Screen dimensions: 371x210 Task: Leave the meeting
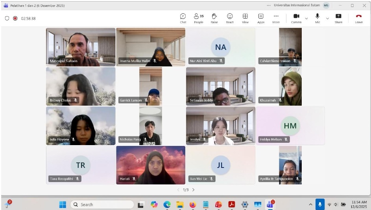point(358,18)
